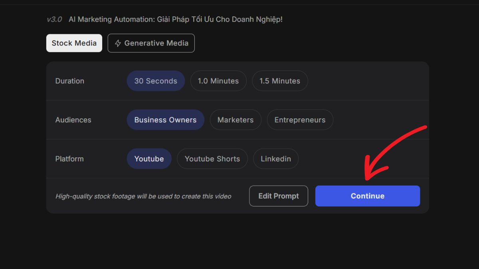Choose Youtube Shorts as the platform
Screen dimensions: 479x269
tap(212, 159)
